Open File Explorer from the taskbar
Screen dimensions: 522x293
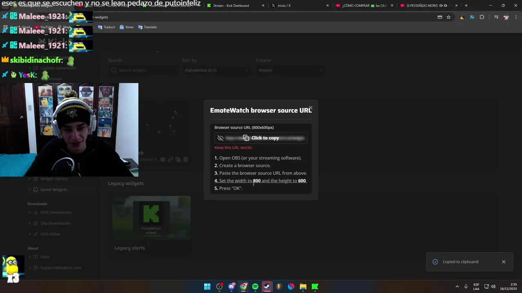(x=303, y=286)
